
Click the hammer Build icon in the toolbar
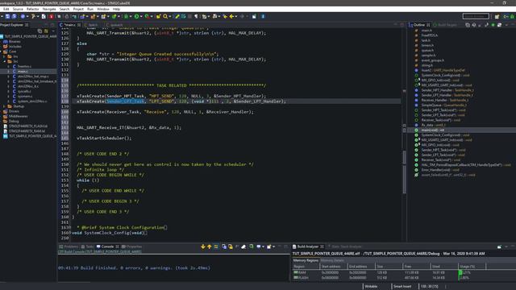coord(33,16)
